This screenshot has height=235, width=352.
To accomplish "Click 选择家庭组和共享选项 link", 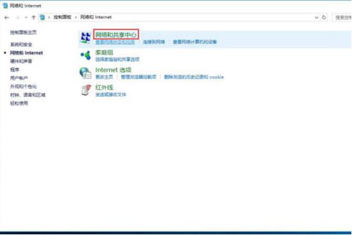I will [x=117, y=60].
